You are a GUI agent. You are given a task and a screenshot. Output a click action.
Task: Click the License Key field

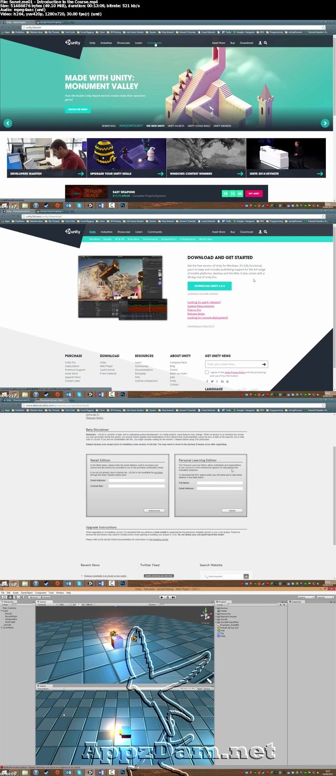tap(137, 485)
